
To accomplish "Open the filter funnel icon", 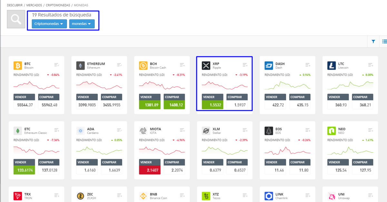I will (373, 41).
